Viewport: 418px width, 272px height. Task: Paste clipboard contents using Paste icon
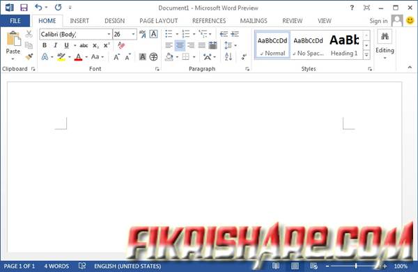(x=13, y=38)
